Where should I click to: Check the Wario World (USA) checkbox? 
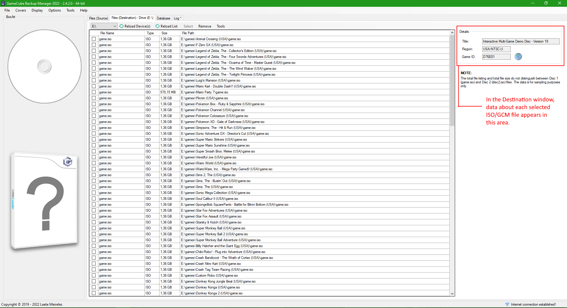tap(94, 163)
